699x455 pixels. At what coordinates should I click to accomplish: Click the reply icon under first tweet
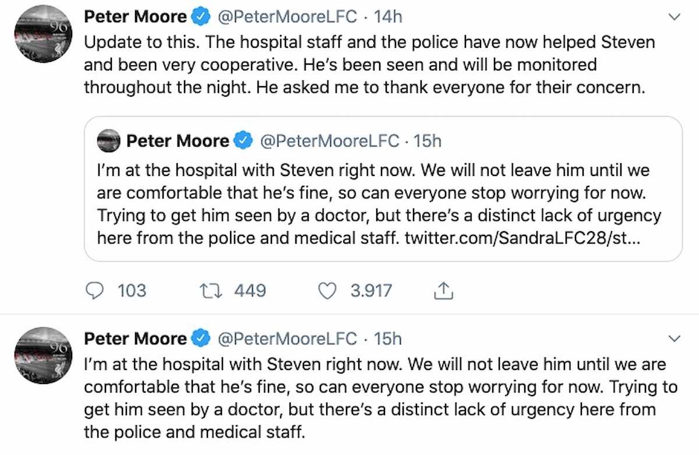(95, 290)
